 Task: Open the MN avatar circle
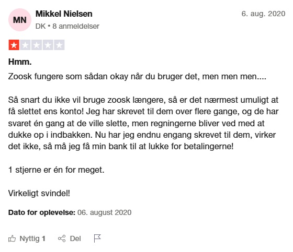pos(20,20)
